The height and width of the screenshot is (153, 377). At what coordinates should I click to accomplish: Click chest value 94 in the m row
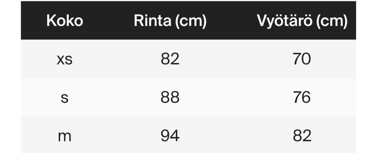pos(170,136)
